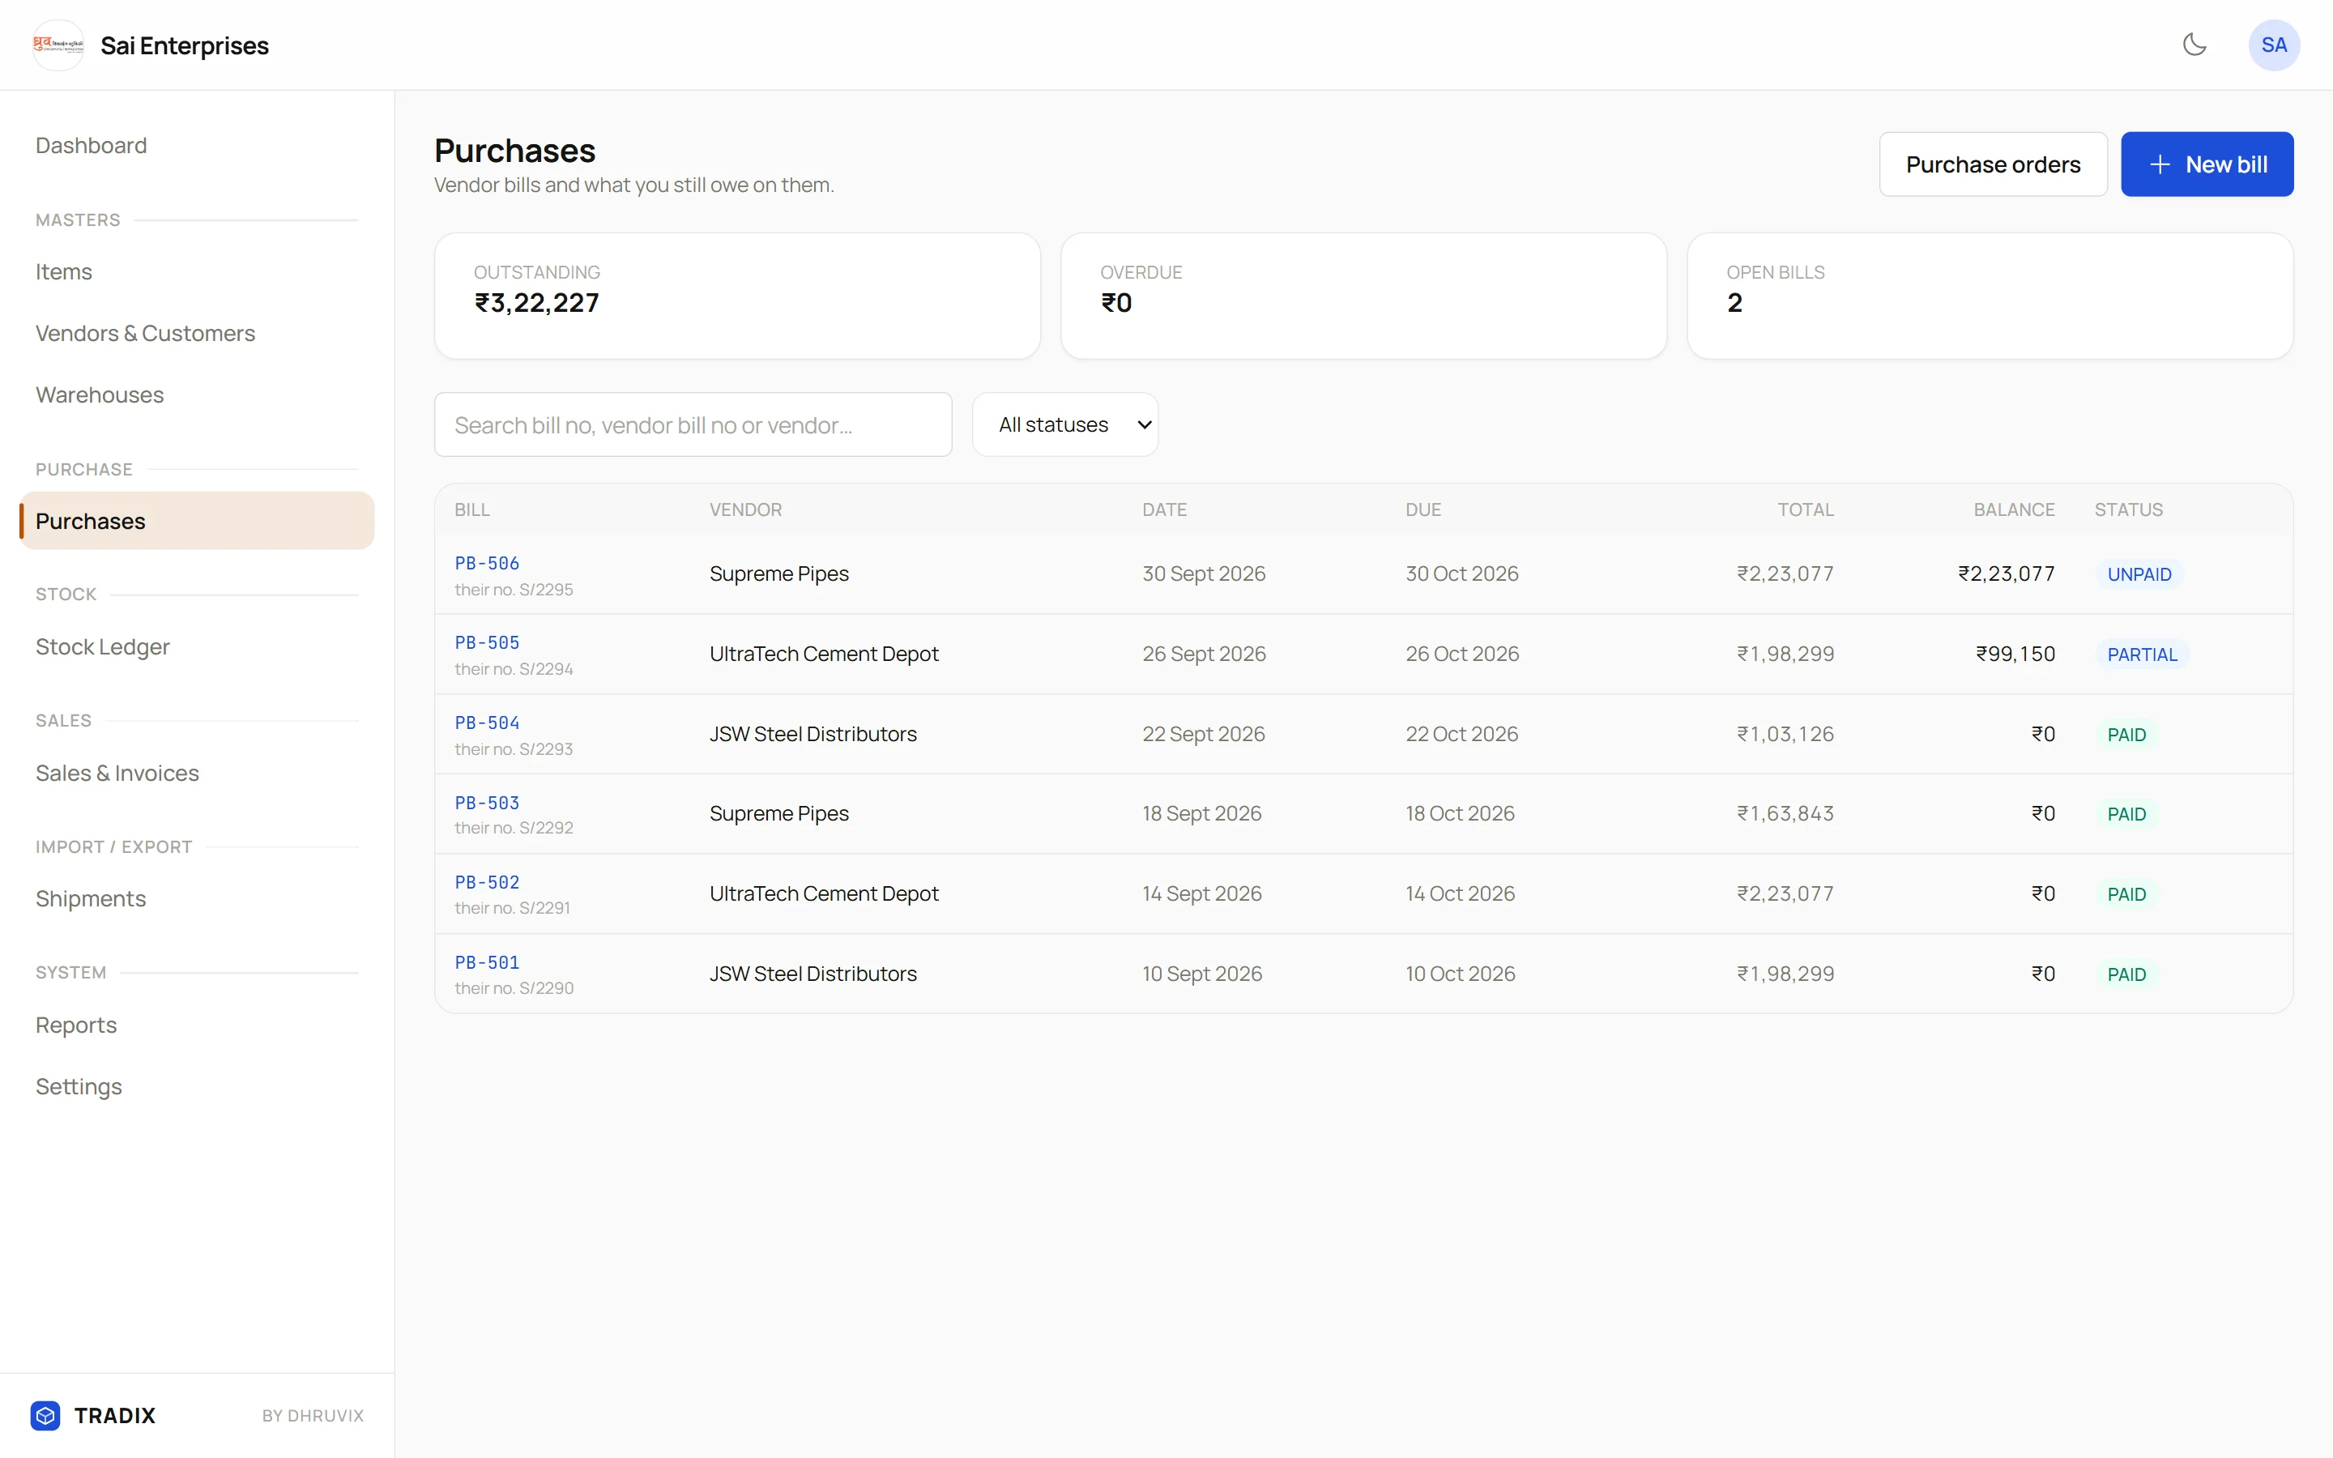Select Purchases in the sidebar
This screenshot has height=1458, width=2333.
click(x=197, y=521)
